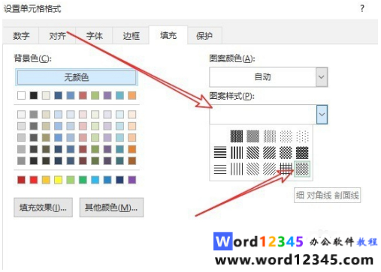Viewport: 381px width, 272px height.
Task: Pick black swatch in theme color row
Action: pos(34,95)
